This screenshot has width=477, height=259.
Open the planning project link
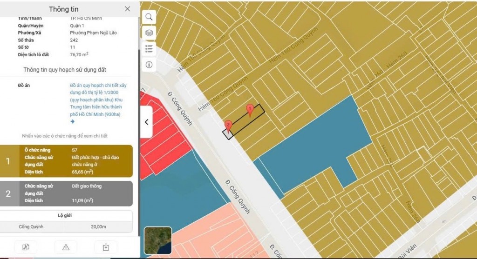pos(98,100)
